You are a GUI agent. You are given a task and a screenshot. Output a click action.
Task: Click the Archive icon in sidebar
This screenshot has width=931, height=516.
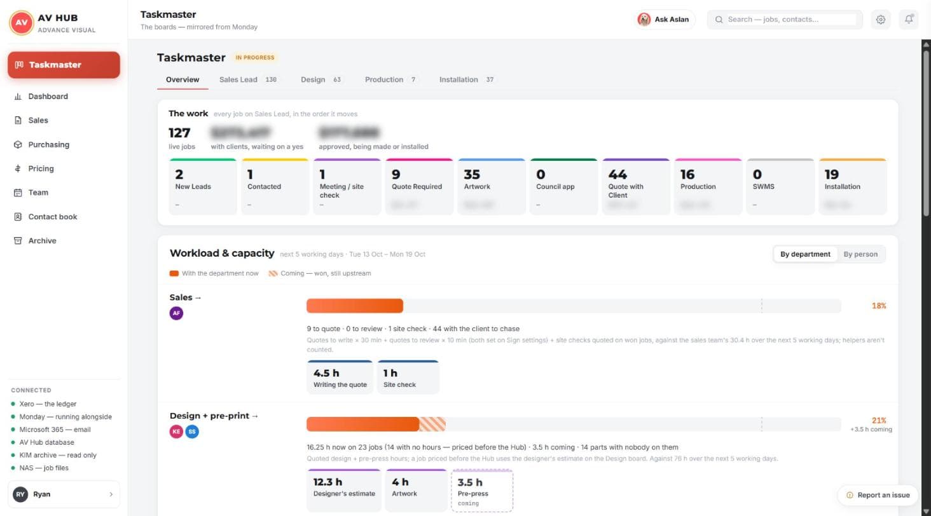pos(18,241)
